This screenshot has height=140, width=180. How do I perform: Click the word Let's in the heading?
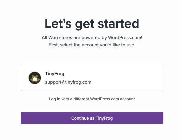pos(58,24)
